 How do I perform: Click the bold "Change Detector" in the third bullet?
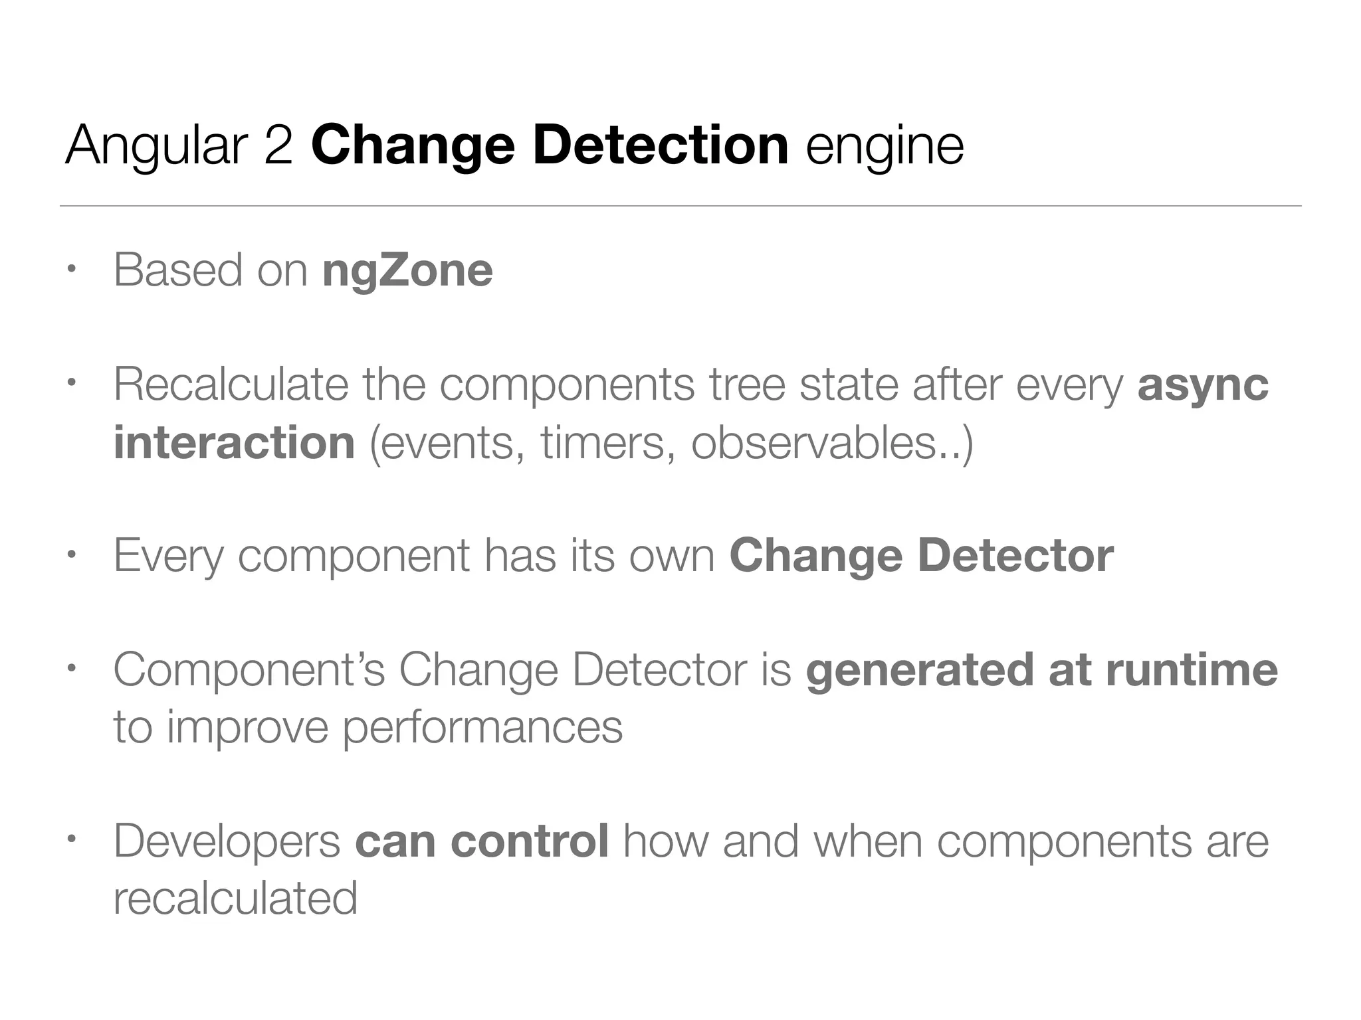(x=921, y=555)
